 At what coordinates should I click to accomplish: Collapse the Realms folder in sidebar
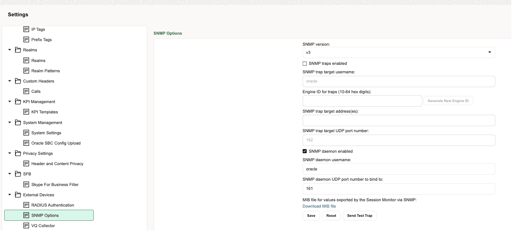click(x=10, y=50)
